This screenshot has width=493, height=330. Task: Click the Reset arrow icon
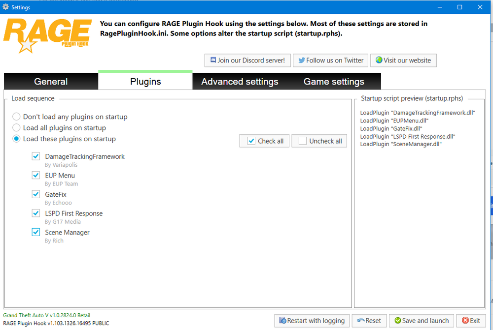pyautogui.click(x=361, y=321)
